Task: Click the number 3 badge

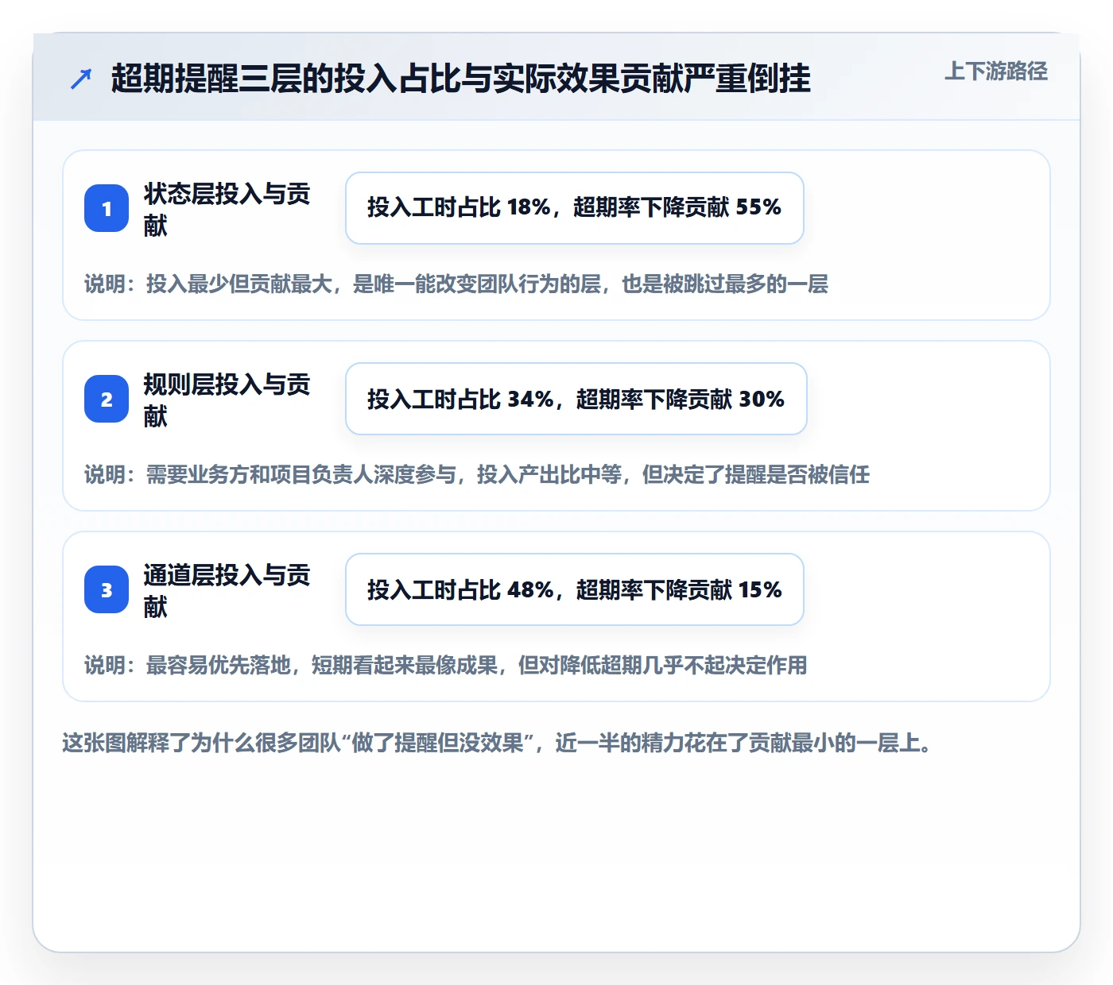Action: coord(107,589)
